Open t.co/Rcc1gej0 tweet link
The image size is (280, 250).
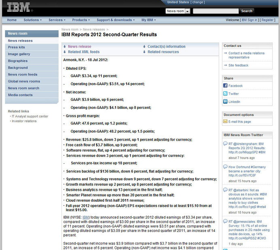pyautogui.click(x=242, y=207)
